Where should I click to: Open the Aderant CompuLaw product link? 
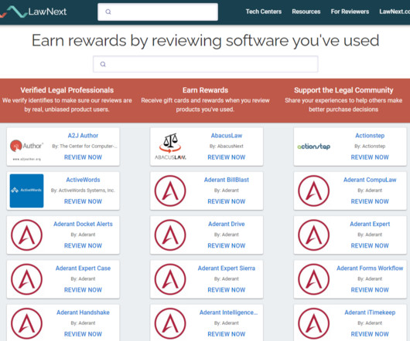tap(370, 180)
